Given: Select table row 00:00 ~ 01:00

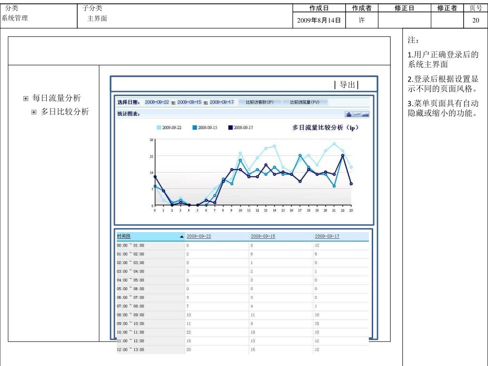Looking at the screenshot, I should point(243,245).
